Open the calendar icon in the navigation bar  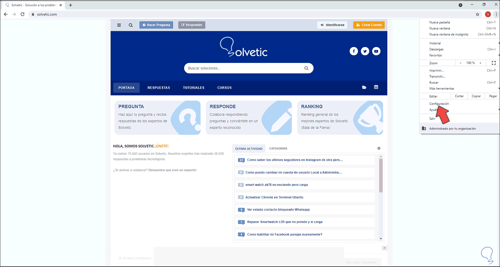point(376,87)
